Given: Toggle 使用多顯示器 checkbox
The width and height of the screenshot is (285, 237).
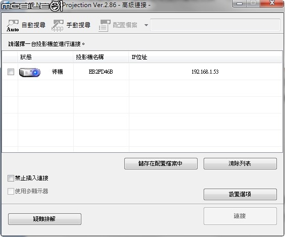Looking at the screenshot, I should tap(11, 191).
